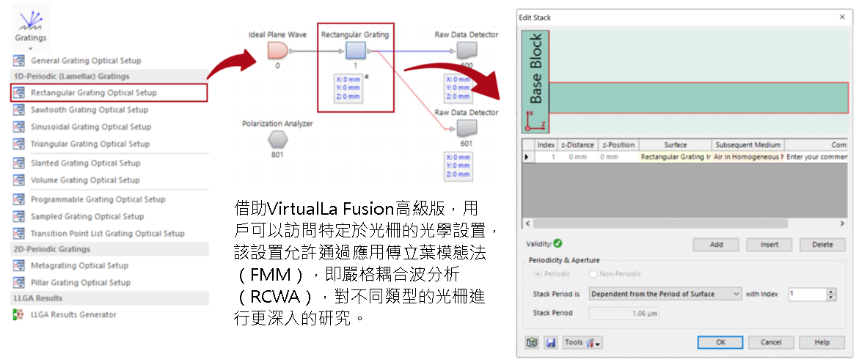Choose Volume Grating Optical Setup
This screenshot has height=362, width=859.
click(x=85, y=180)
